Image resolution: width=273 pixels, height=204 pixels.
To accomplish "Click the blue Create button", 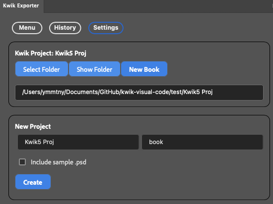I will (x=33, y=182).
